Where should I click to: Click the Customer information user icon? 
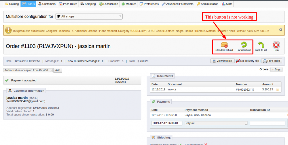coord(10,91)
